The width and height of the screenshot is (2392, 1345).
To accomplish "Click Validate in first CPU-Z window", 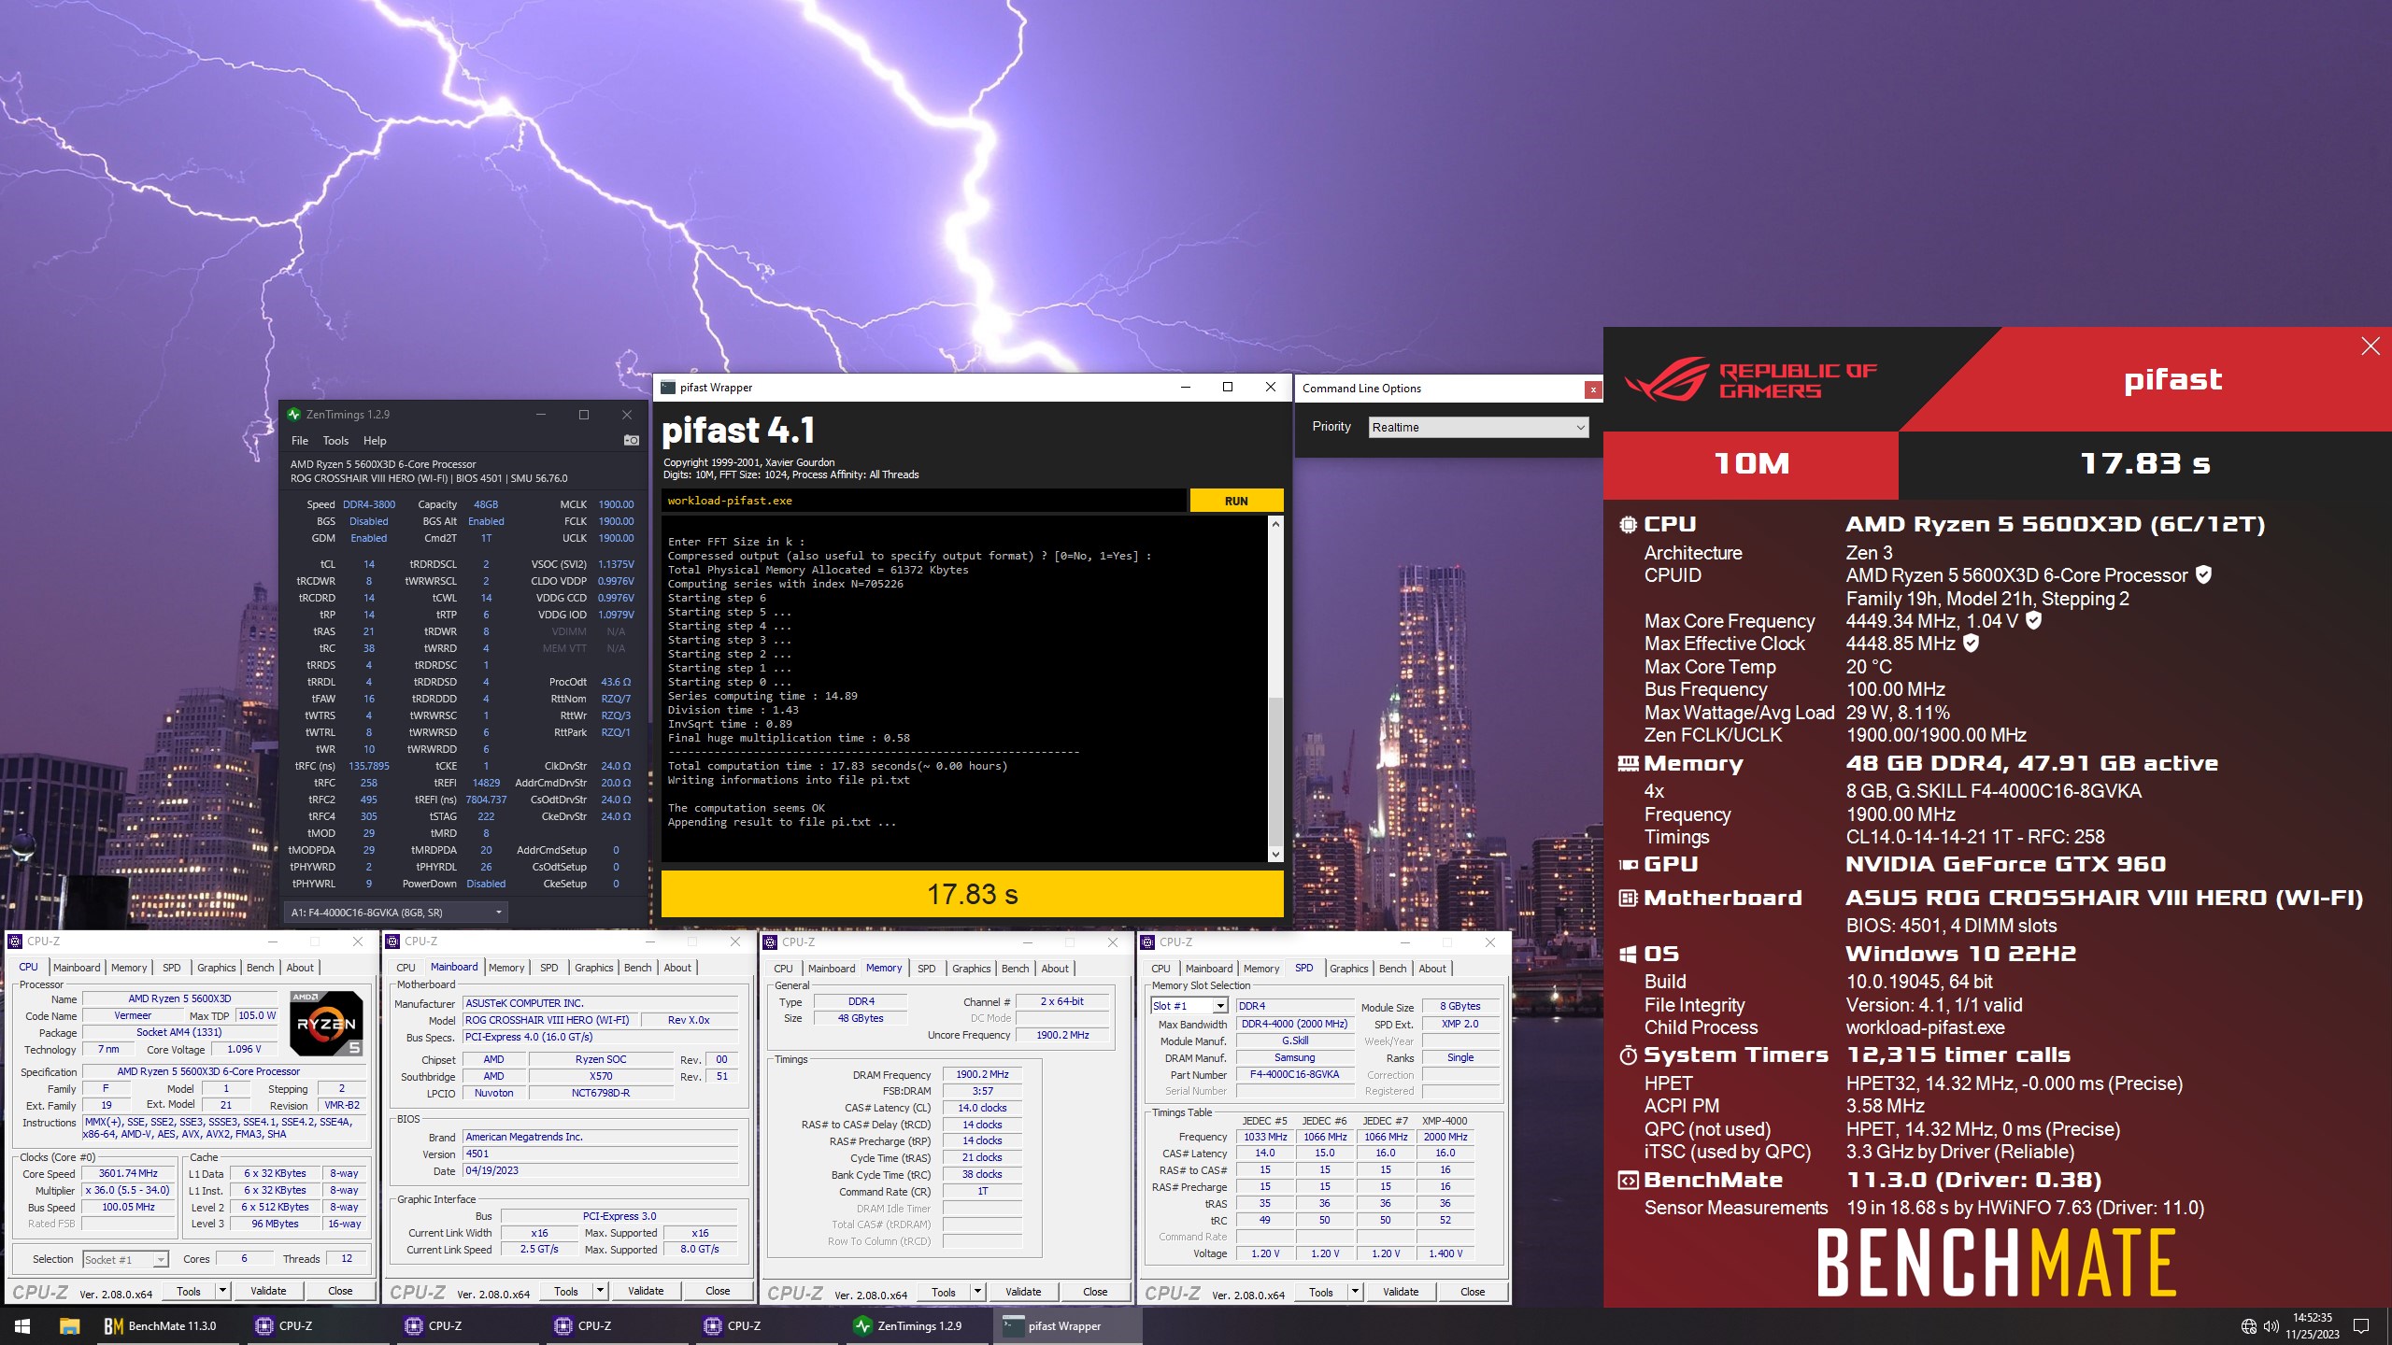I will [x=268, y=1291].
